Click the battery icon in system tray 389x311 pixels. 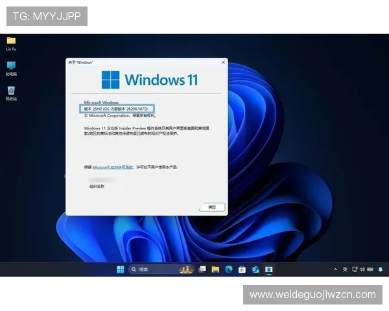pos(370,270)
